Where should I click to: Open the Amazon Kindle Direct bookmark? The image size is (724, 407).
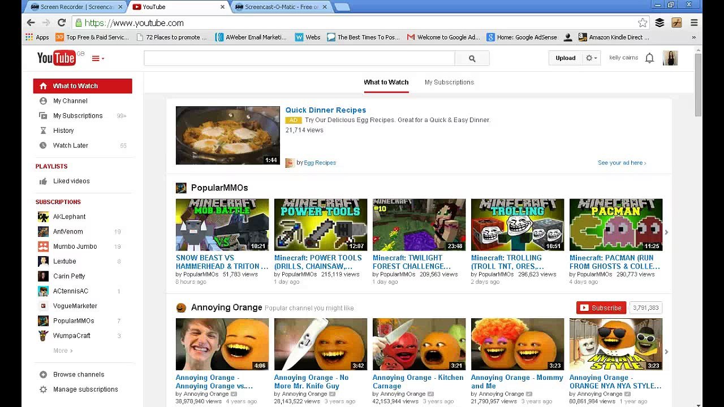point(614,37)
